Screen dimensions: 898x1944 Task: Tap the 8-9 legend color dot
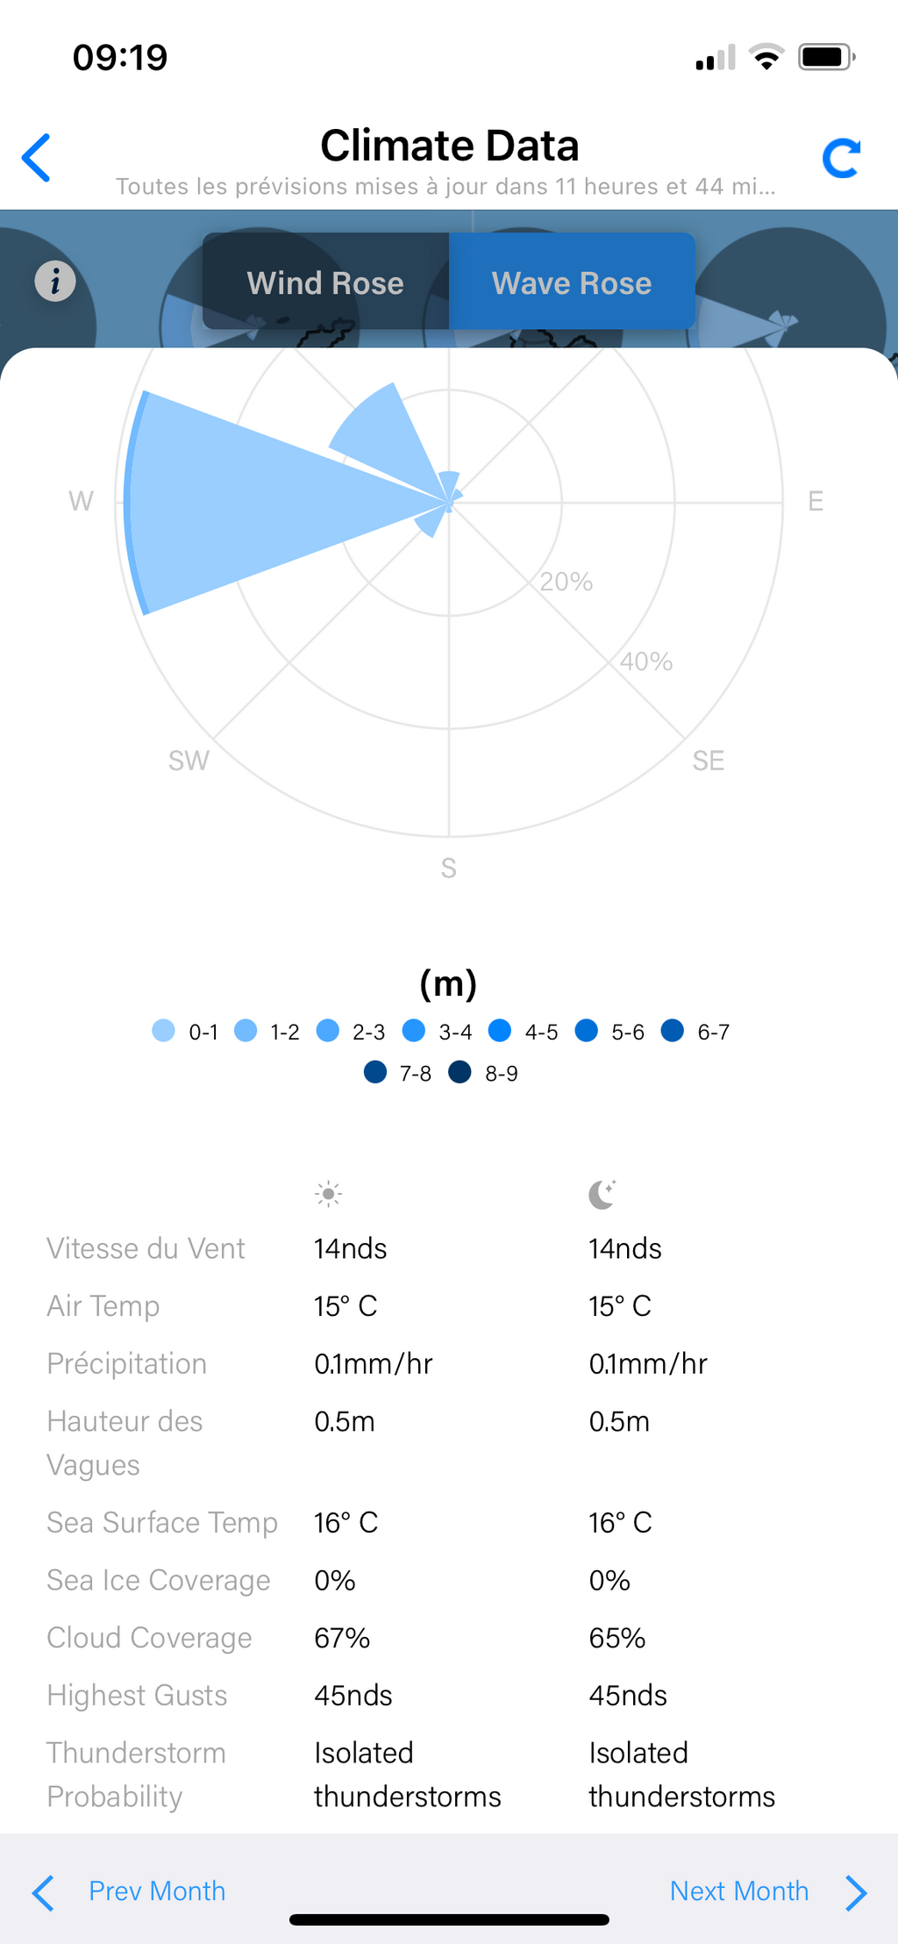point(460,1072)
